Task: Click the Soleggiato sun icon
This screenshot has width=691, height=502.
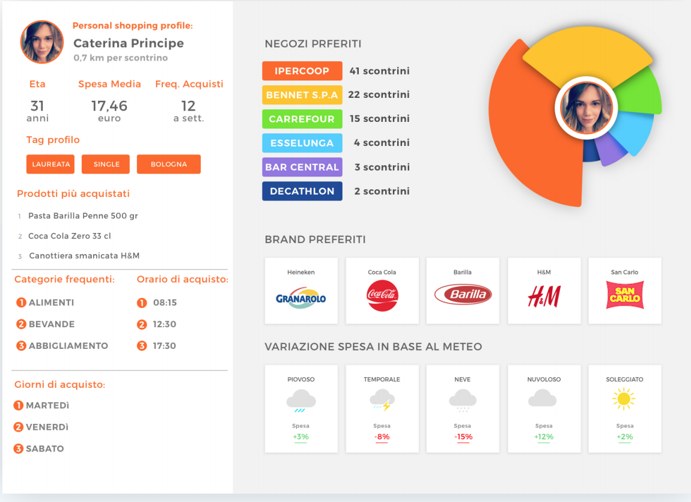Action: click(x=624, y=399)
